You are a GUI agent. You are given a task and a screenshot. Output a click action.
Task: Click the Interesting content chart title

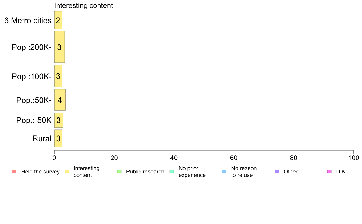83,5
